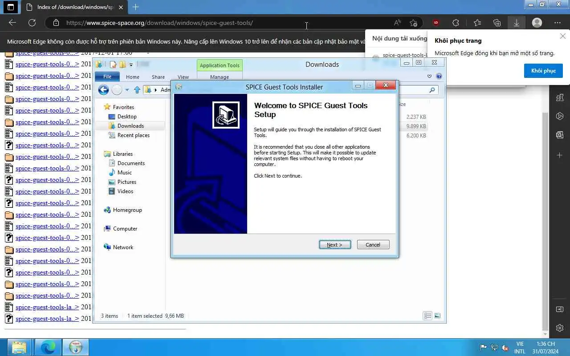Screen dimensions: 570x356
Task: Refresh the Edge page
Action: (32, 23)
